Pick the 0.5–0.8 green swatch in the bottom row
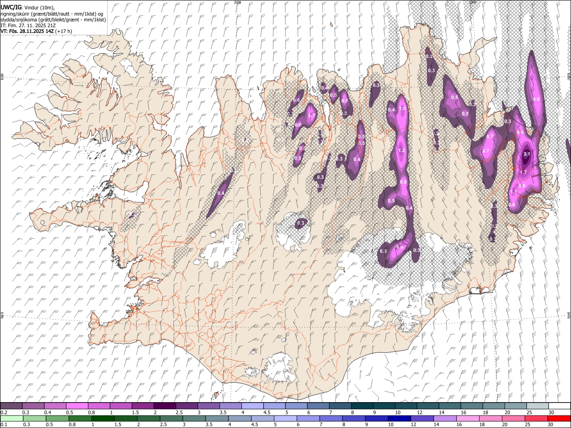This screenshot has height=428, width=571. click(57, 418)
